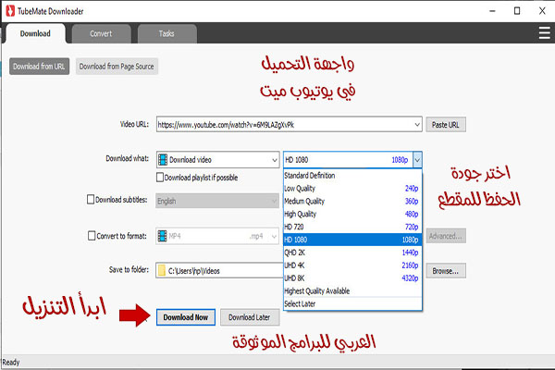The image size is (555, 370).
Task: Click the MP4 format film icon
Action: click(x=163, y=236)
